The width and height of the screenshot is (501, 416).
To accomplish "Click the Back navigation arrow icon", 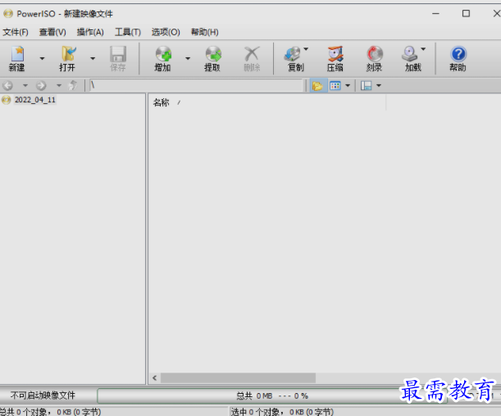I will 7,85.
